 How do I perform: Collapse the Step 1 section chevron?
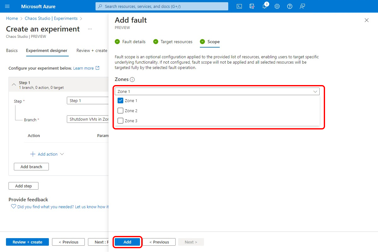click(x=14, y=85)
